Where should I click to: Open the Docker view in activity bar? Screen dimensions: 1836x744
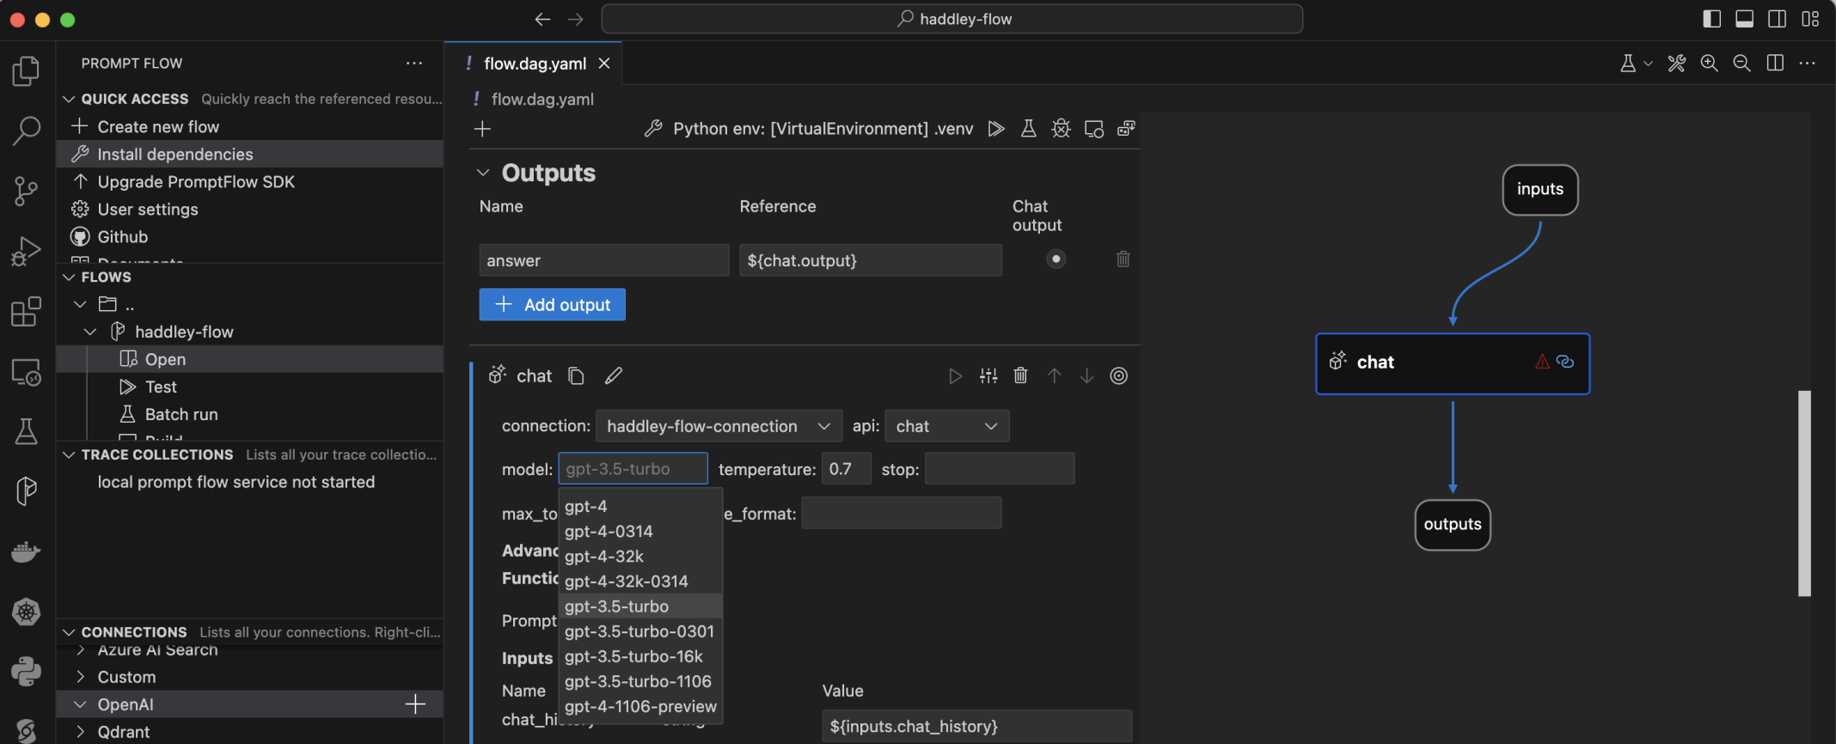tap(26, 552)
